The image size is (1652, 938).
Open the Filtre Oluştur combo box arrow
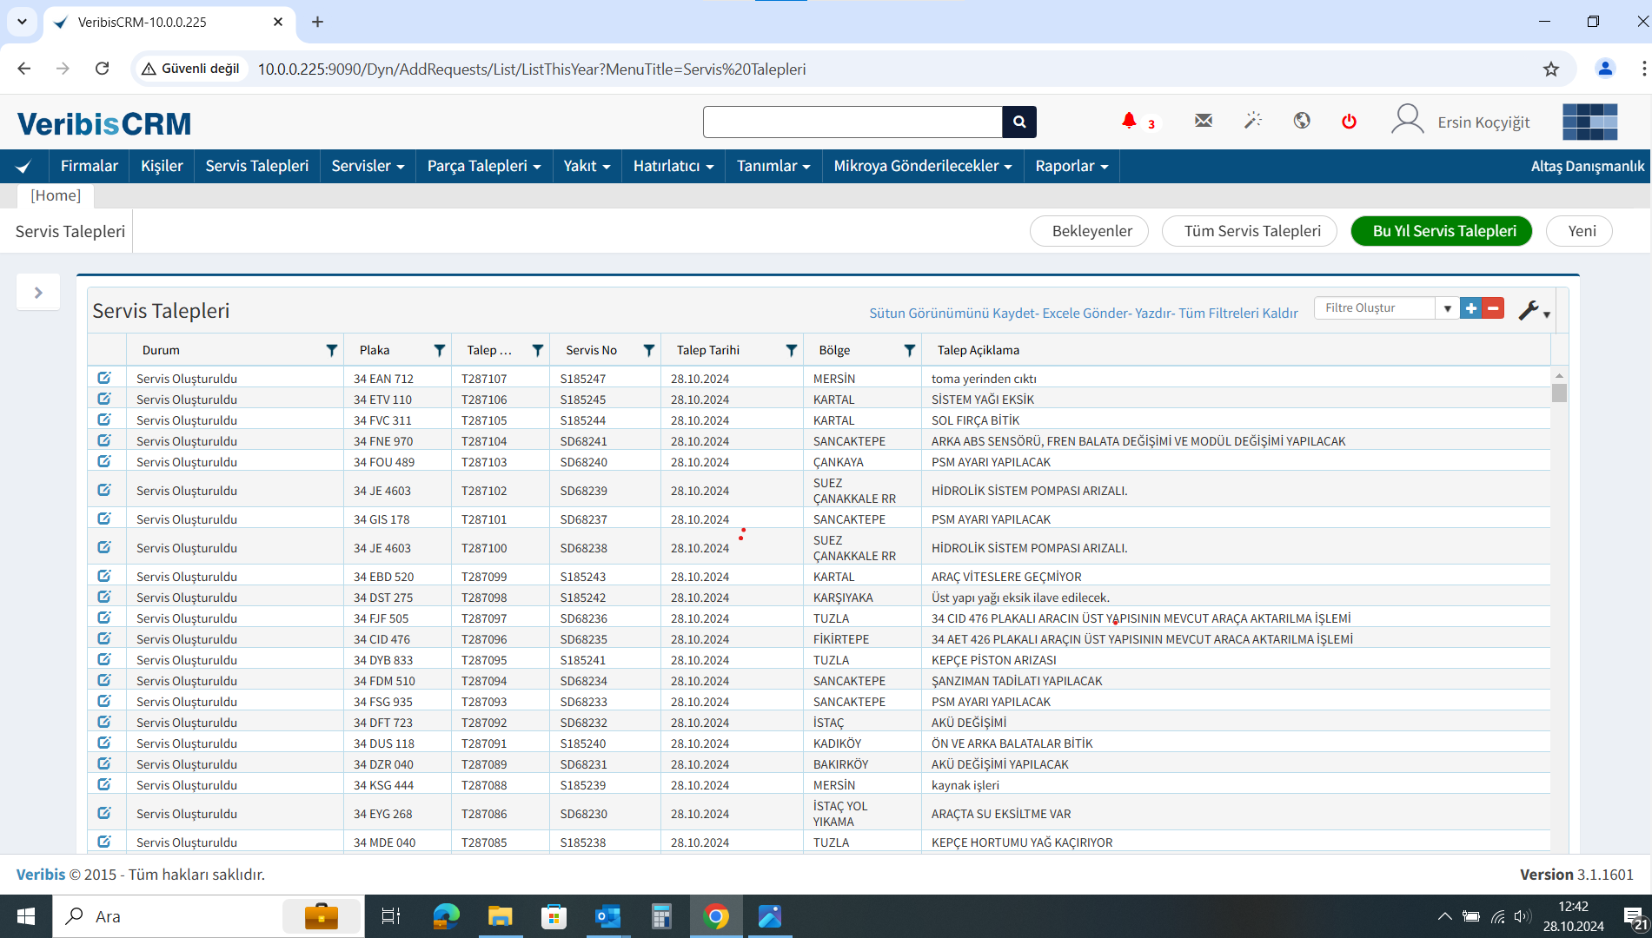coord(1447,308)
